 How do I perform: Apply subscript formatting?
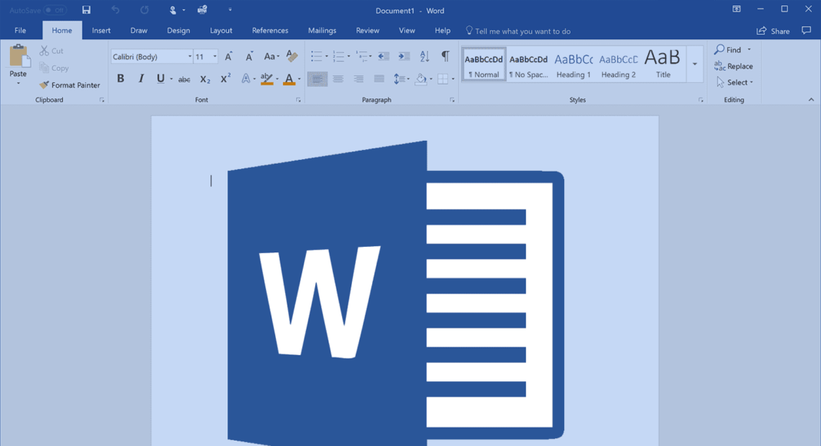click(x=204, y=79)
